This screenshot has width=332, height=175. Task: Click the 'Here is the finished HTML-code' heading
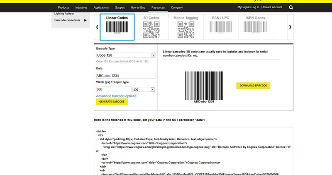[x=149, y=120]
